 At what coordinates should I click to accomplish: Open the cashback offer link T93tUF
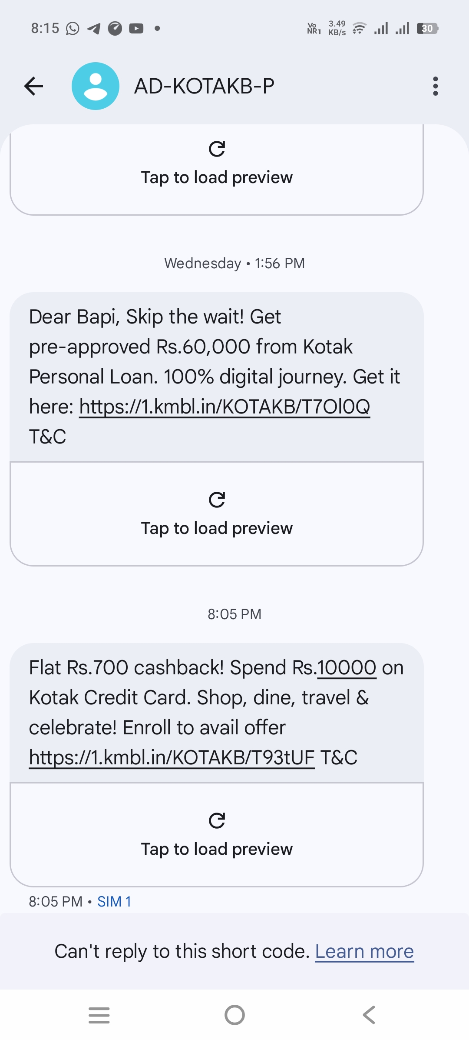[x=172, y=758]
